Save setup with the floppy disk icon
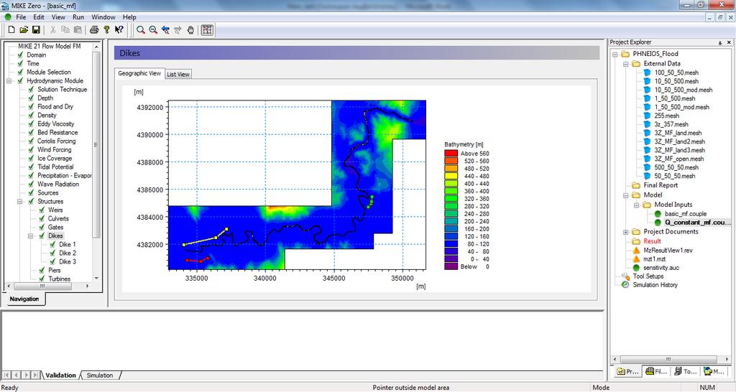736x392 pixels. (36, 29)
